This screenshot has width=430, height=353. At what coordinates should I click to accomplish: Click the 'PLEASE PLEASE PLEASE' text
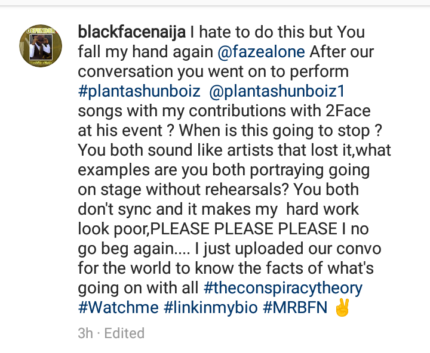(252, 229)
